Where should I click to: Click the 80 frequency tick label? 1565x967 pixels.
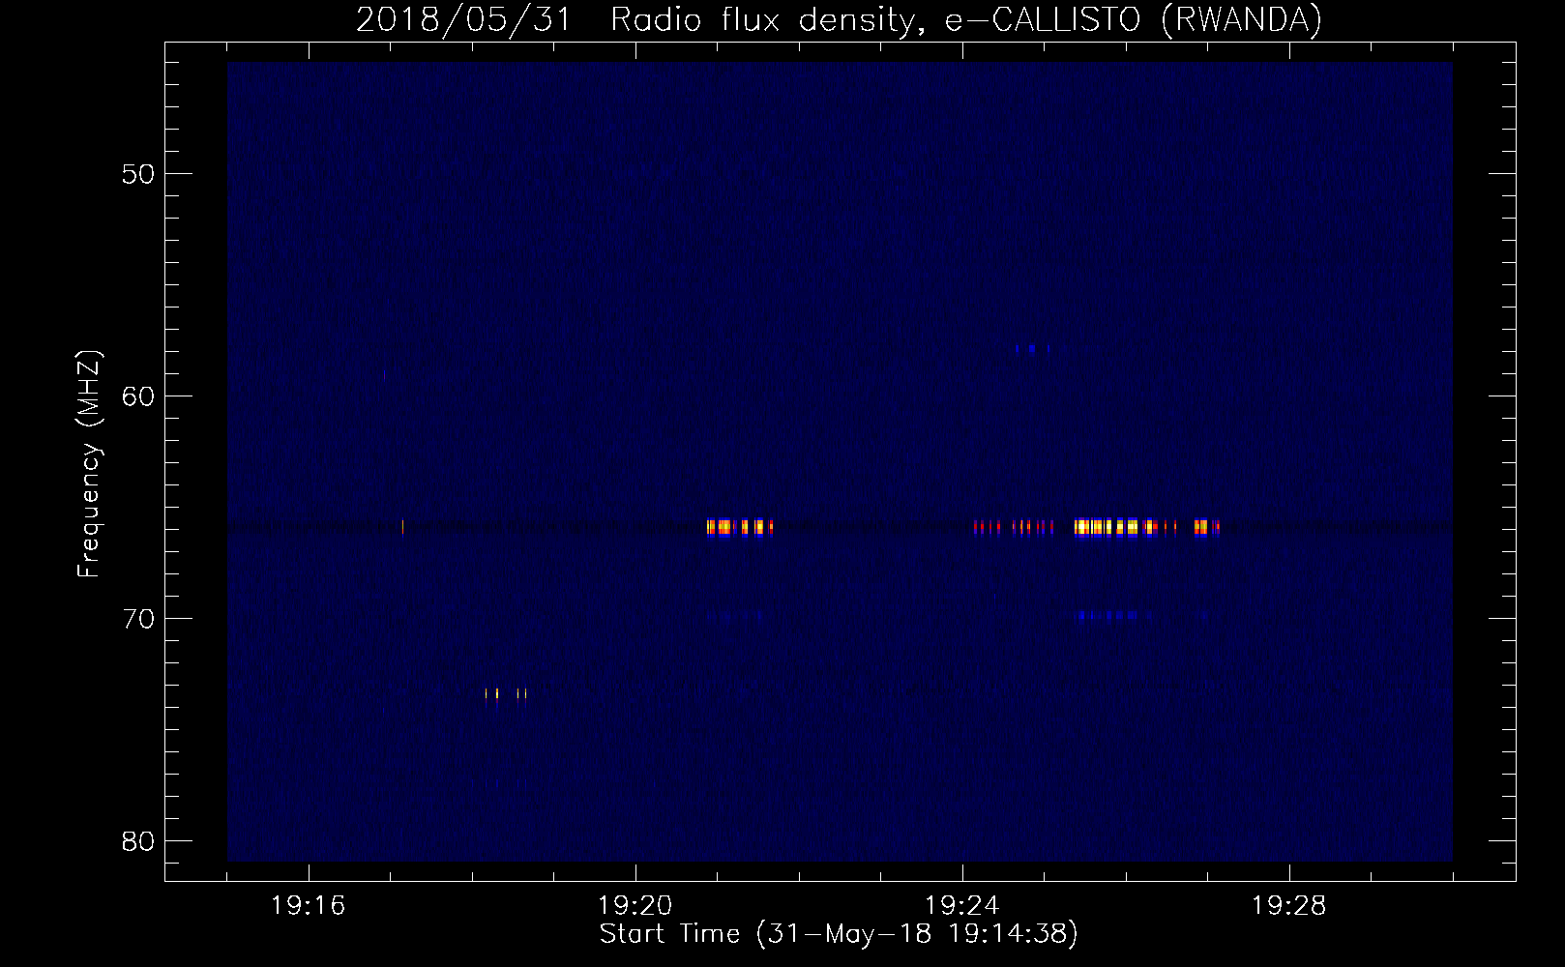click(x=138, y=841)
